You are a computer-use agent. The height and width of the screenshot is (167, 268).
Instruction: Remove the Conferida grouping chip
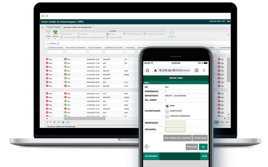58,43
